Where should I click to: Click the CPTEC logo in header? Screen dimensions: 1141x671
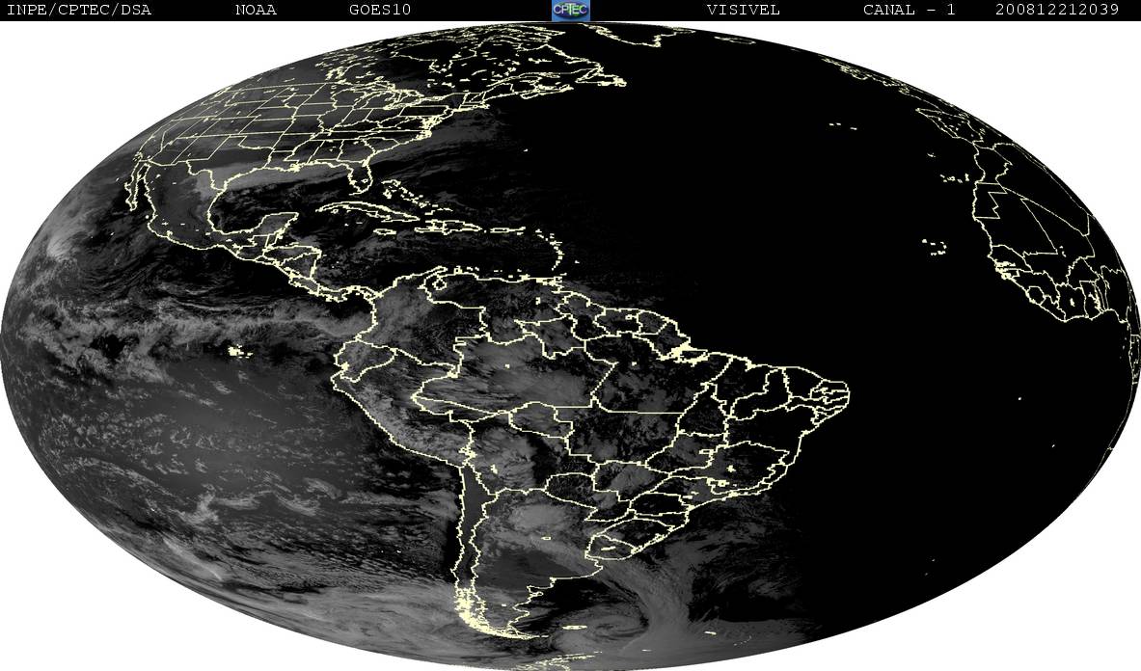[571, 10]
